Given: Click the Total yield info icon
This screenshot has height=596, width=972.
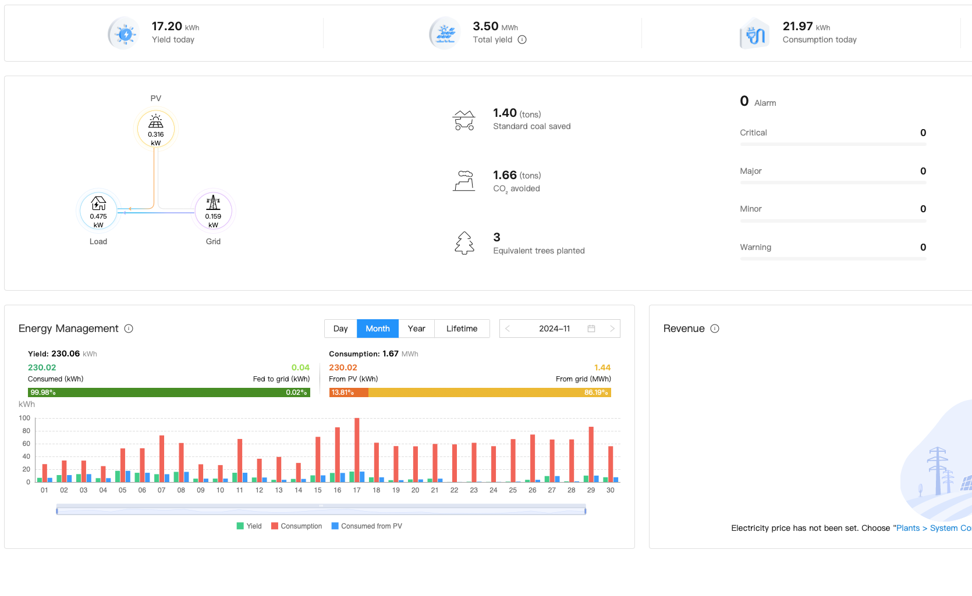Looking at the screenshot, I should click(522, 40).
